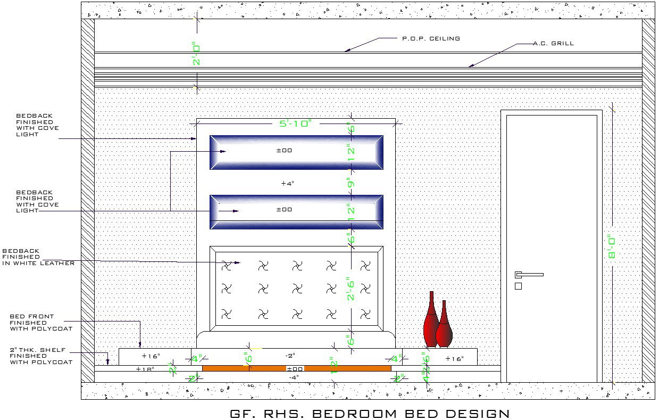The image size is (659, 420).
Task: Click the A.C. GRILL label
Action: click(553, 44)
